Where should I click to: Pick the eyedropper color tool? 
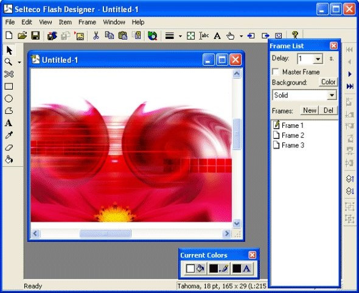pyautogui.click(x=9, y=135)
